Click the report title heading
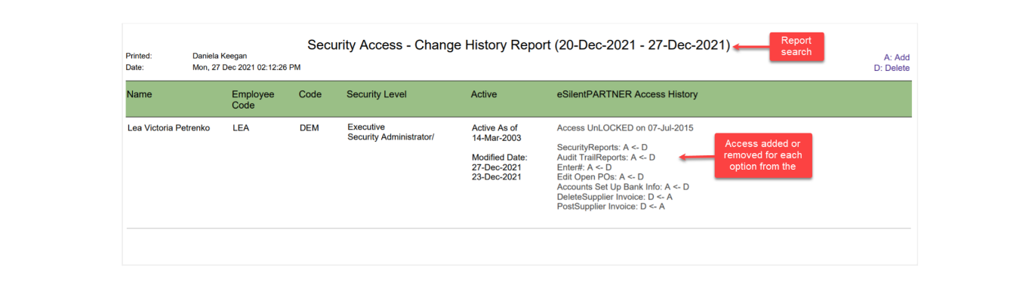The width and height of the screenshot is (1032, 288). click(519, 45)
